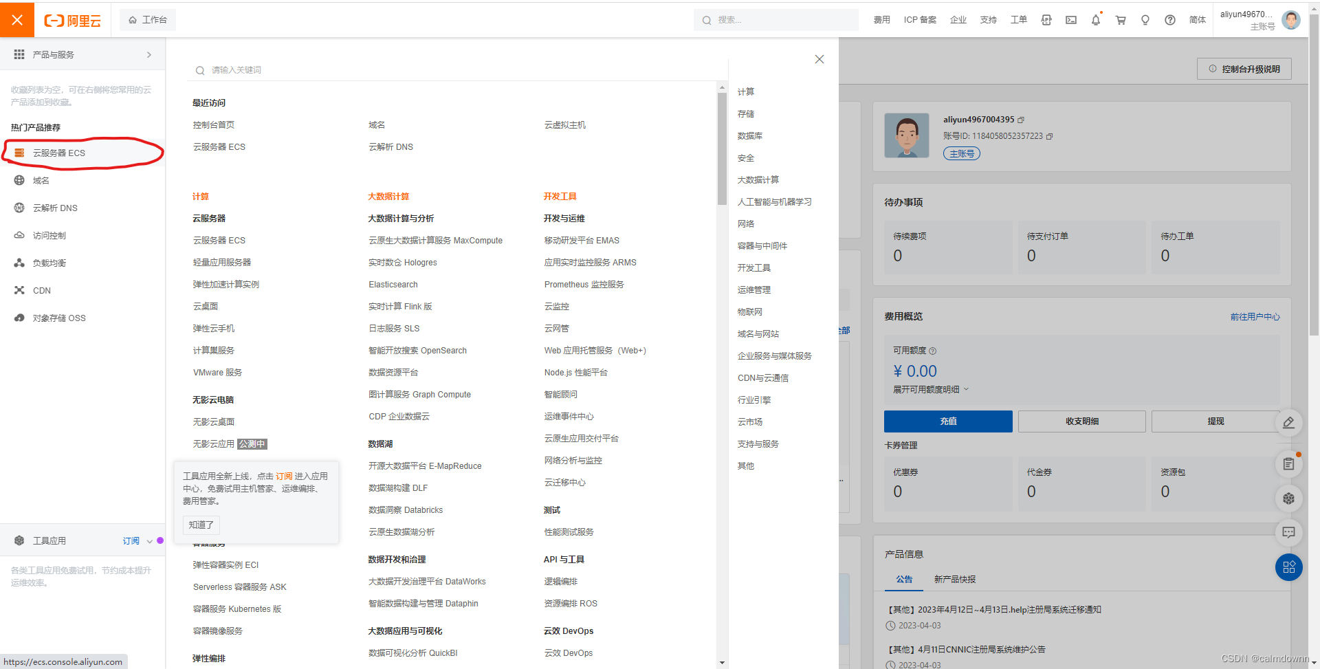Click 订阅 link inside the tooltip
Screen dimensions: 1320x669
pyautogui.click(x=284, y=476)
